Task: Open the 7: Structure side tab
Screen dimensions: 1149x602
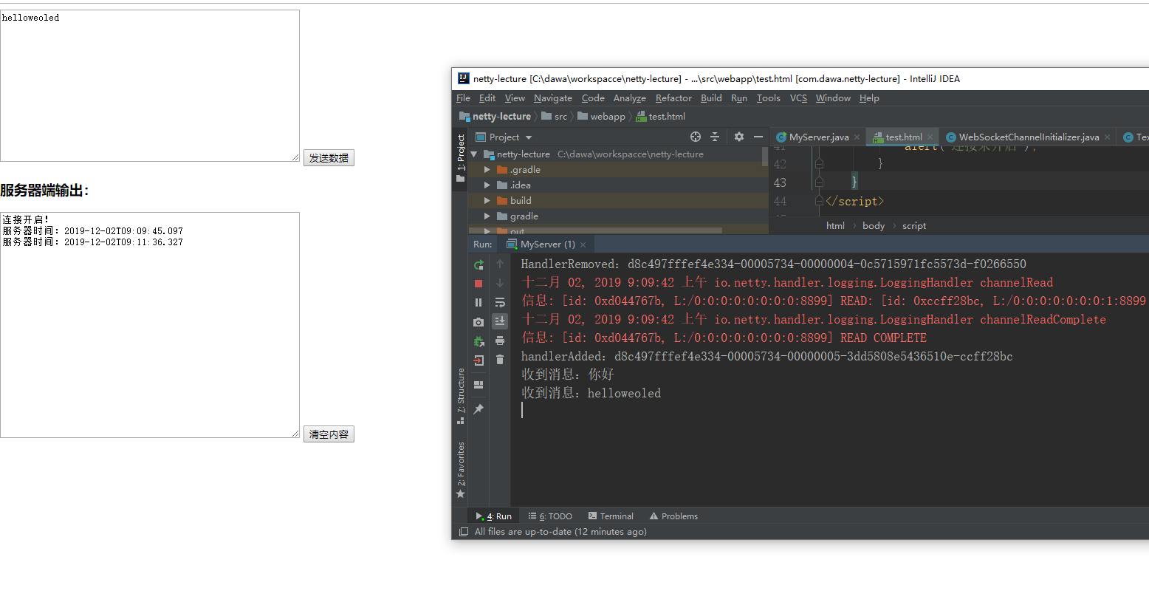Action: [461, 396]
